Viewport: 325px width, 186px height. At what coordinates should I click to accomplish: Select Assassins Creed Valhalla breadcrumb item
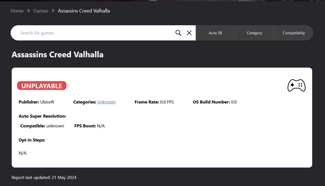[84, 11]
